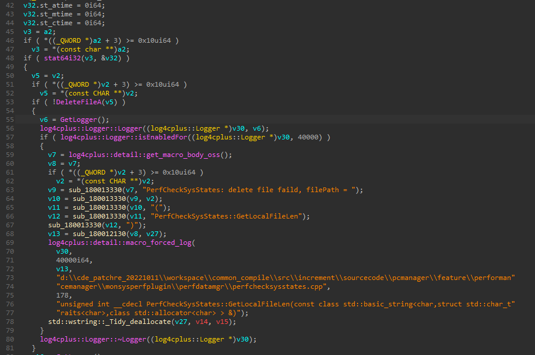Select v30 argument on line 70
Screen dimensions: 535x355
click(x=62, y=251)
